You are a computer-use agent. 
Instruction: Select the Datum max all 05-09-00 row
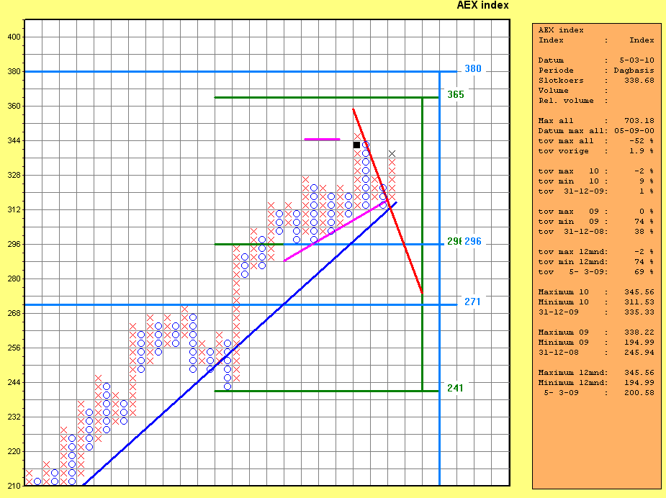(596, 131)
